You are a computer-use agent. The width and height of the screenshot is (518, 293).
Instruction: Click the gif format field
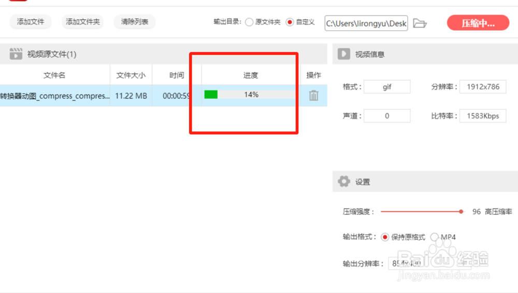[x=387, y=86]
